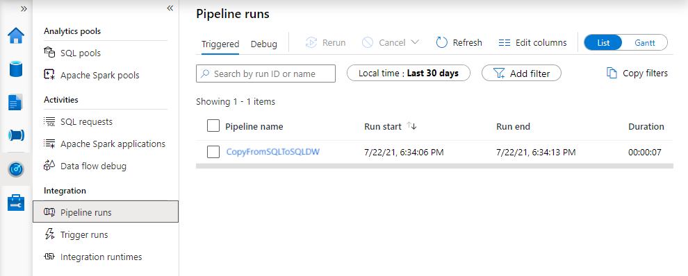Click the Run end column header

point(513,127)
